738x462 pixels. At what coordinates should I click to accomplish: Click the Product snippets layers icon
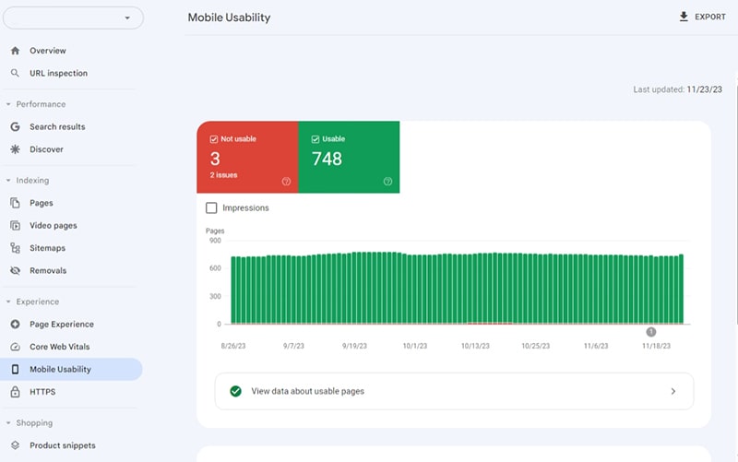point(15,445)
